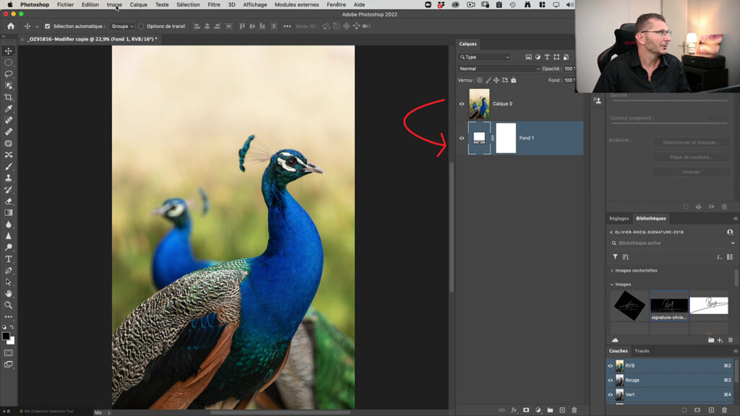Add a layer mask to Fond 1
740x416 pixels.
pyautogui.click(x=525, y=409)
